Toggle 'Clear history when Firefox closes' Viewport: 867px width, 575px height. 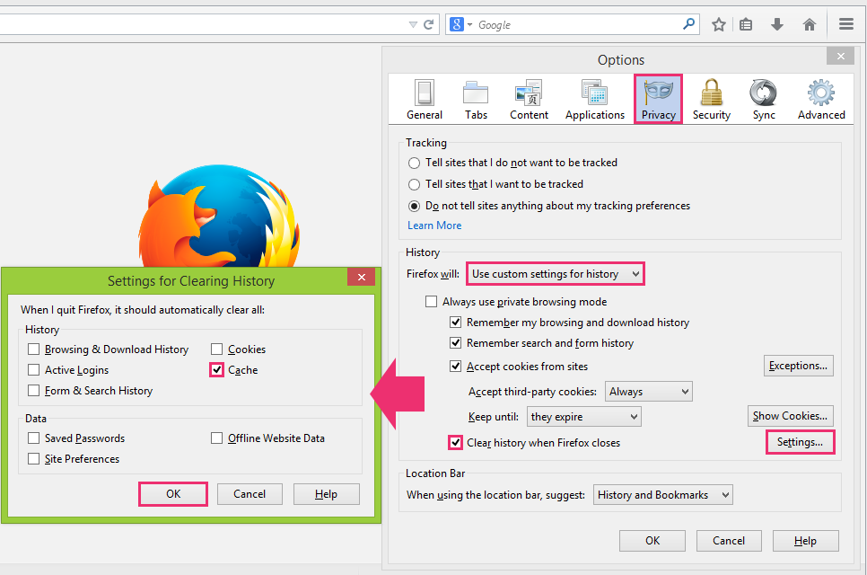coord(535,443)
